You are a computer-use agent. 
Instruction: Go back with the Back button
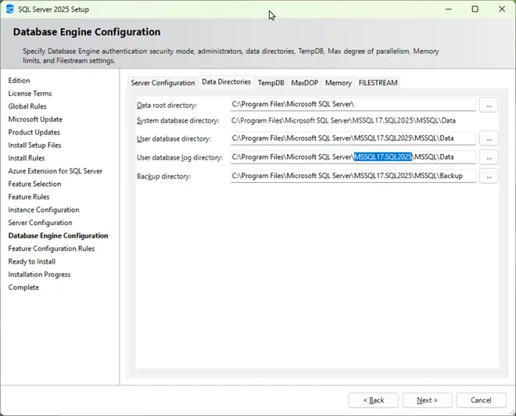pyautogui.click(x=373, y=400)
